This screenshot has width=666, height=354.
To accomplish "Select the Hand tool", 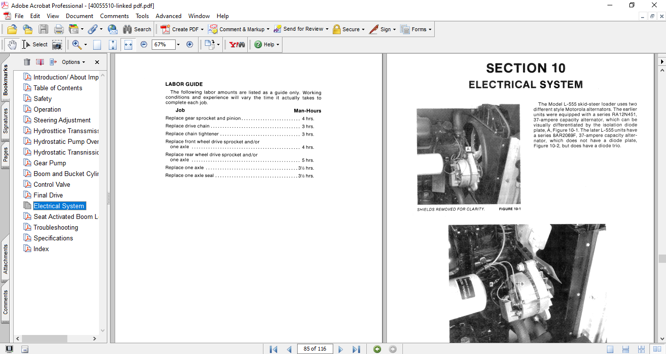I will tap(12, 44).
